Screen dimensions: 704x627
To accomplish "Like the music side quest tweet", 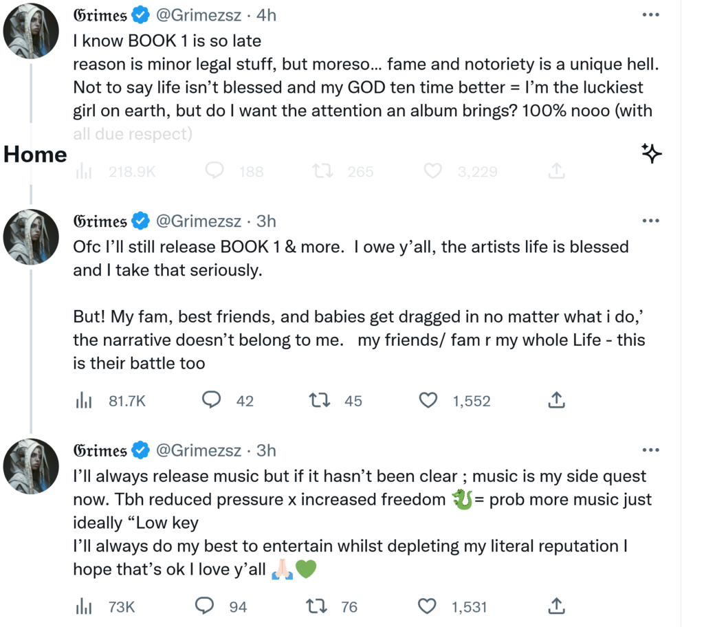I will (x=428, y=606).
